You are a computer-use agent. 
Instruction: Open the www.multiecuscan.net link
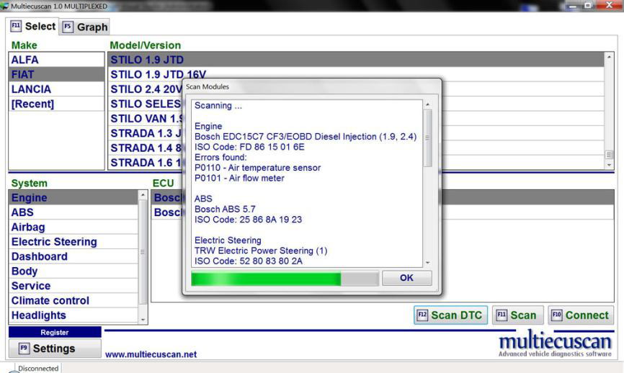(151, 354)
